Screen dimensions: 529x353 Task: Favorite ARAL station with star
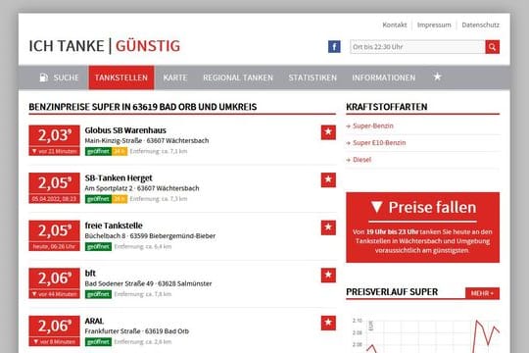coord(328,323)
